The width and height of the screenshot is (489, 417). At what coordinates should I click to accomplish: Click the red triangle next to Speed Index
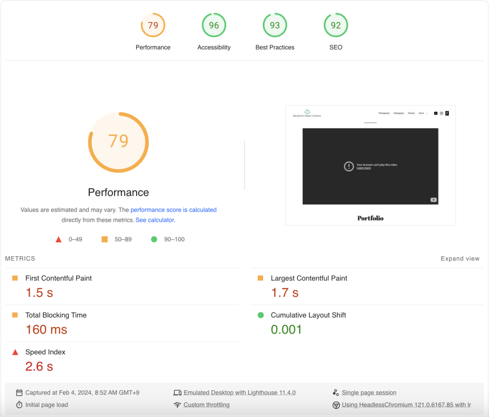tap(15, 352)
